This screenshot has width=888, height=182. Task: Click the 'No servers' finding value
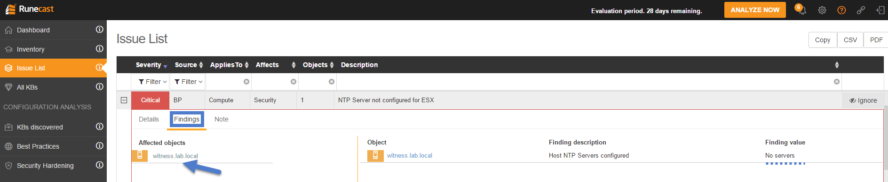[x=779, y=155]
